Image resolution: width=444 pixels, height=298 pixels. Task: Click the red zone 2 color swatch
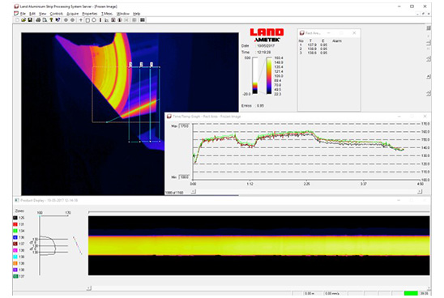(15, 224)
